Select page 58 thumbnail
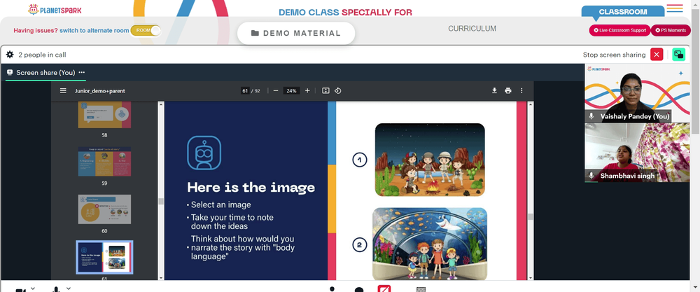The image size is (700, 292). point(104,115)
